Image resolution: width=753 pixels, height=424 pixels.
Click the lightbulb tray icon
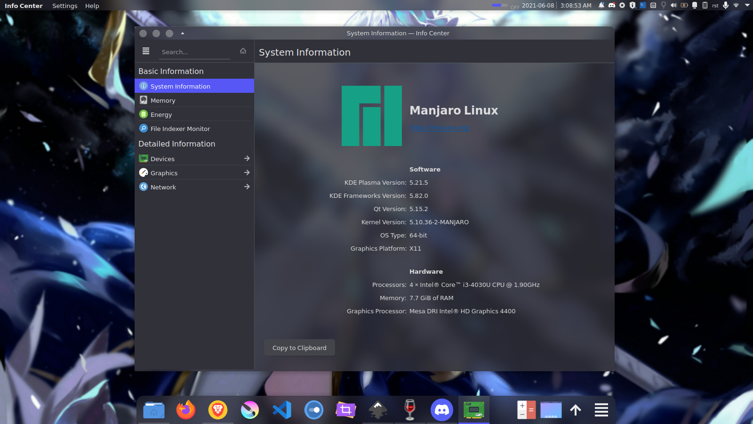coord(664,5)
